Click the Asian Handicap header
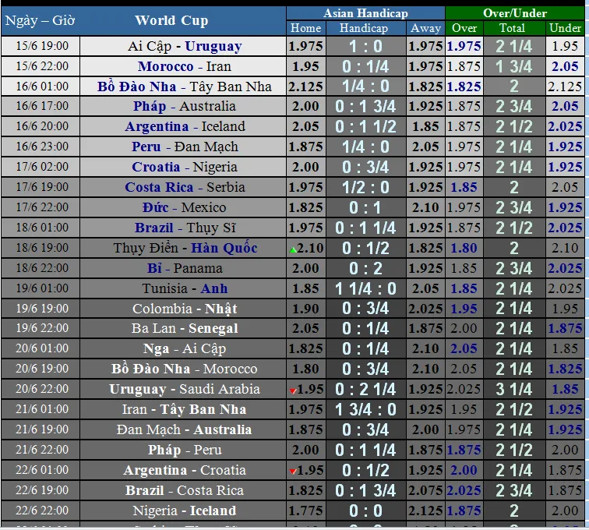Viewport: 589px width, 530px height. pos(365,13)
